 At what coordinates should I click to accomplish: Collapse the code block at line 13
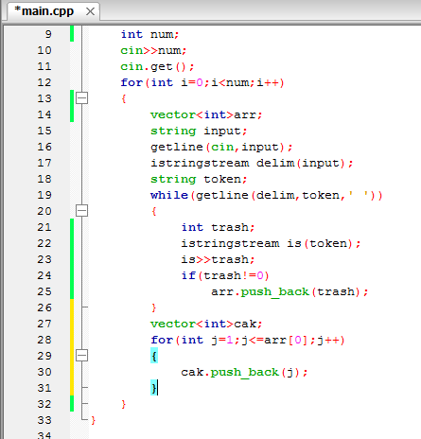[x=81, y=98]
